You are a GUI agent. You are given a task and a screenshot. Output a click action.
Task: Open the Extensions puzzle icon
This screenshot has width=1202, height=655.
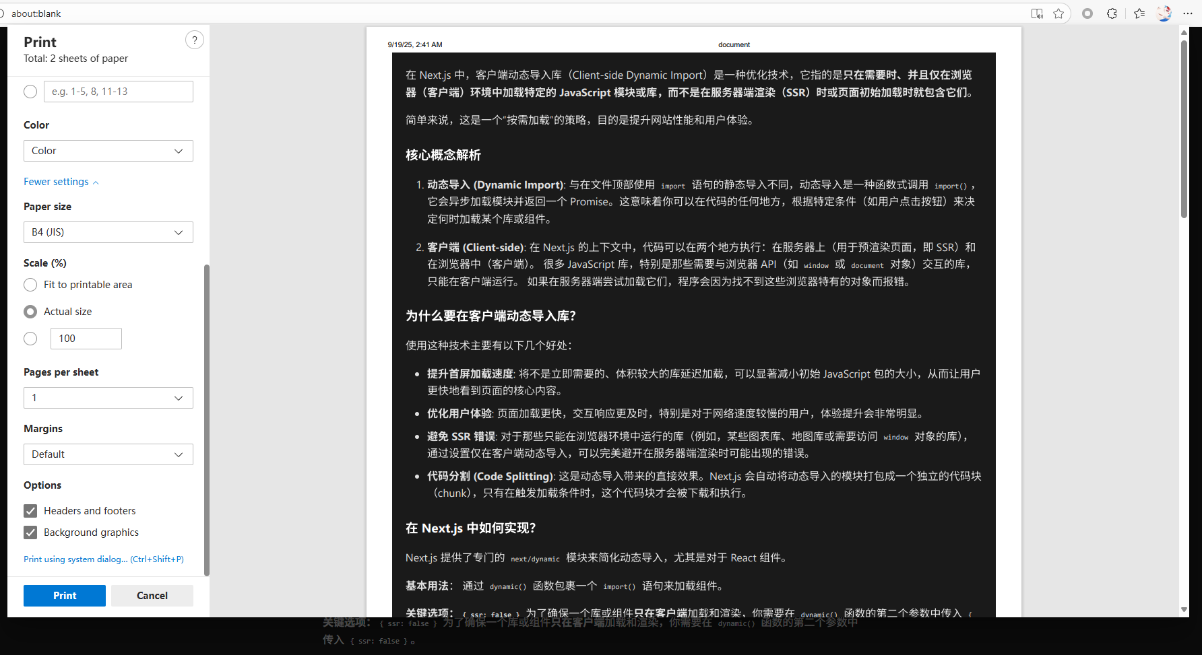point(1112,13)
